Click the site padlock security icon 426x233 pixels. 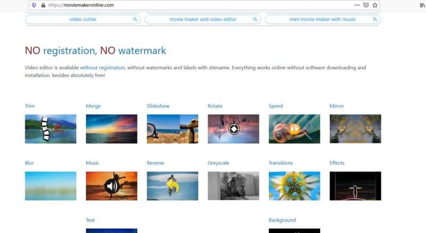coord(43,5)
